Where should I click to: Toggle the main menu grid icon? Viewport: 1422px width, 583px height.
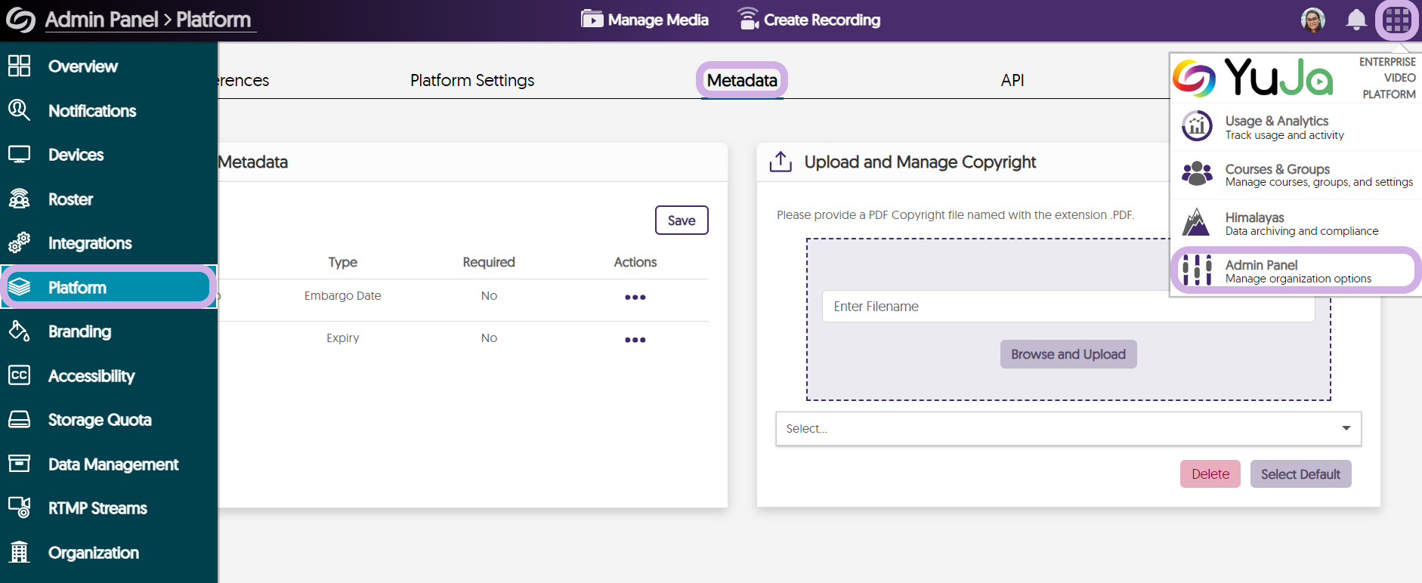pos(1396,20)
